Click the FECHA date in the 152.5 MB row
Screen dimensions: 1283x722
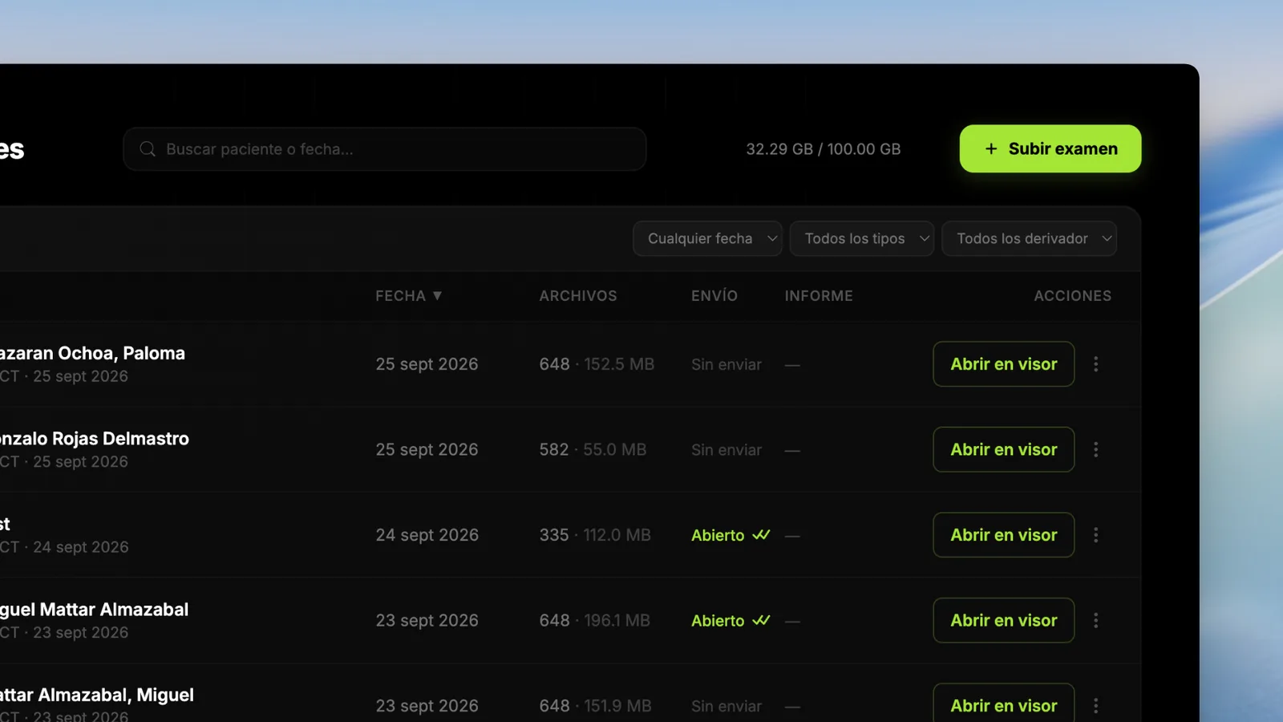[427, 364]
